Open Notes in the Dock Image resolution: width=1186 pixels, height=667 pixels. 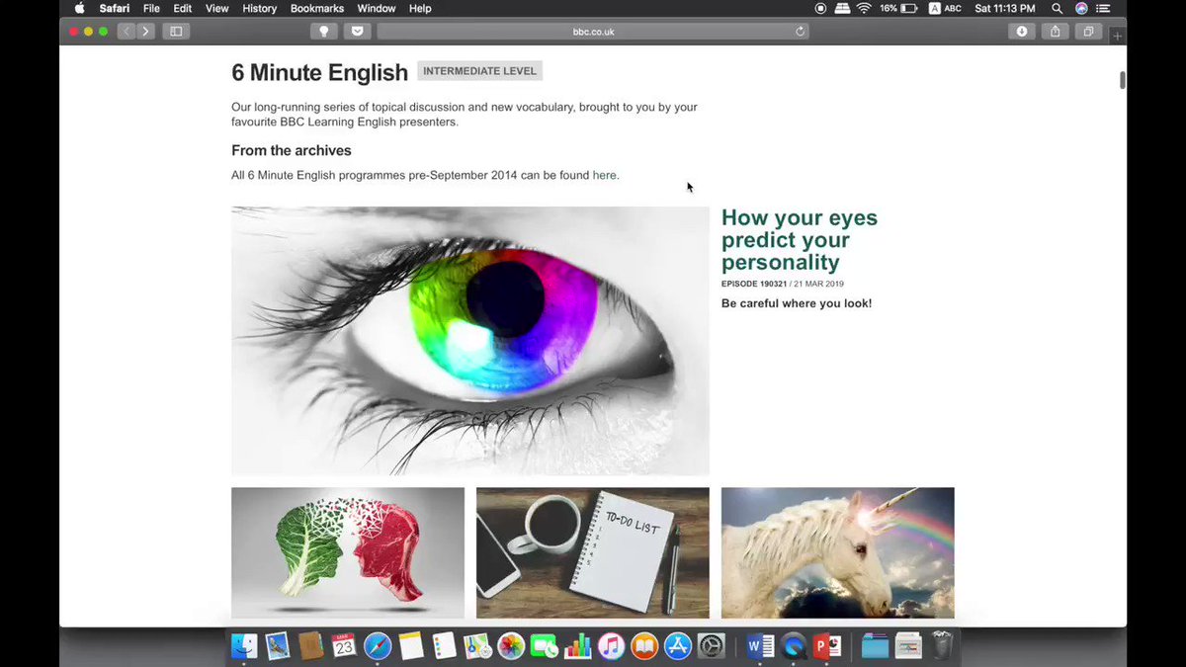click(411, 646)
